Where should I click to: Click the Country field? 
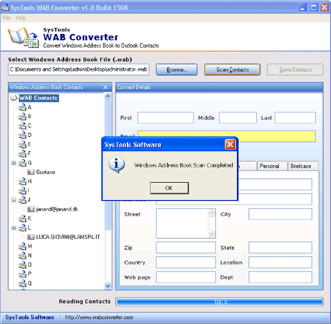tap(186, 262)
